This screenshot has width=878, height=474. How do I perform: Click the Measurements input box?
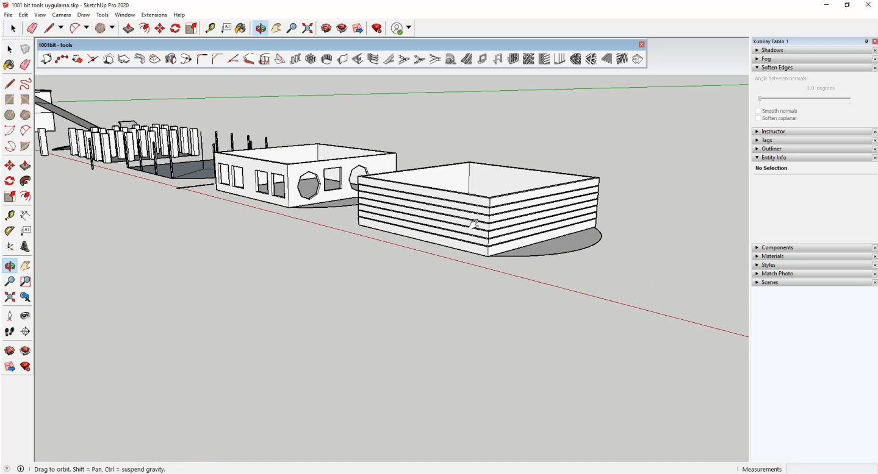click(x=830, y=469)
